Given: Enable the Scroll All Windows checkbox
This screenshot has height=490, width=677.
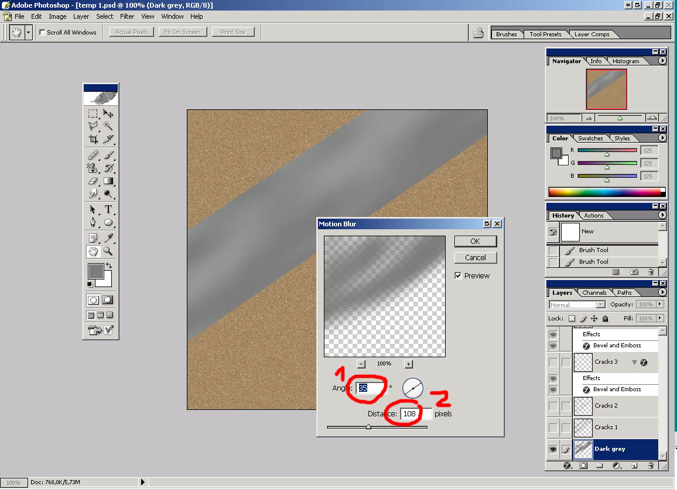Looking at the screenshot, I should tap(42, 32).
